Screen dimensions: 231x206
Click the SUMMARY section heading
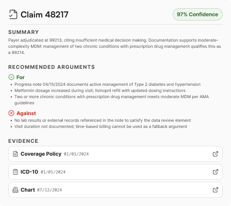[24, 32]
